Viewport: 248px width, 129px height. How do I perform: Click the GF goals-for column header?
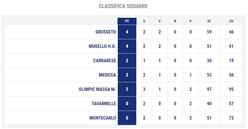pos(209,21)
